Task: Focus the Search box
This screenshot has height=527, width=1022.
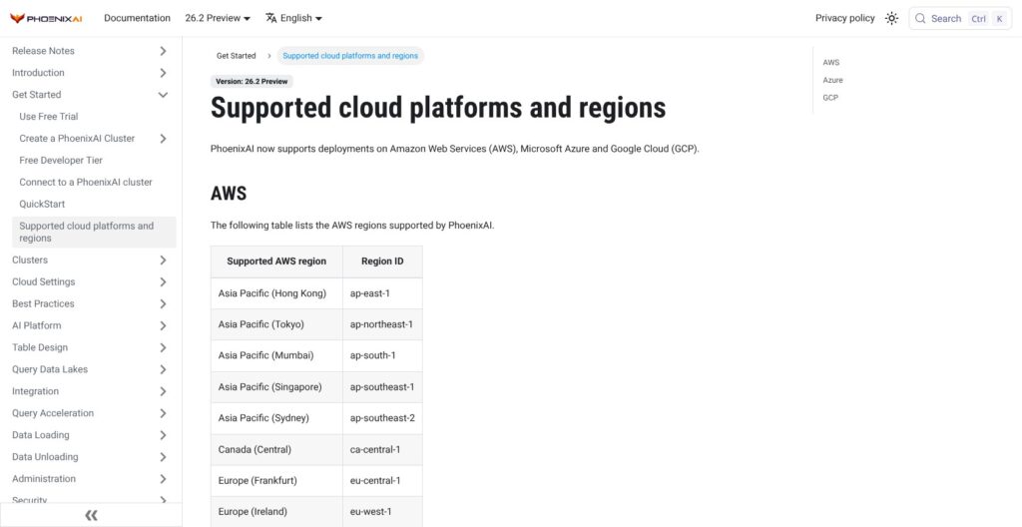Action: pyautogui.click(x=960, y=18)
